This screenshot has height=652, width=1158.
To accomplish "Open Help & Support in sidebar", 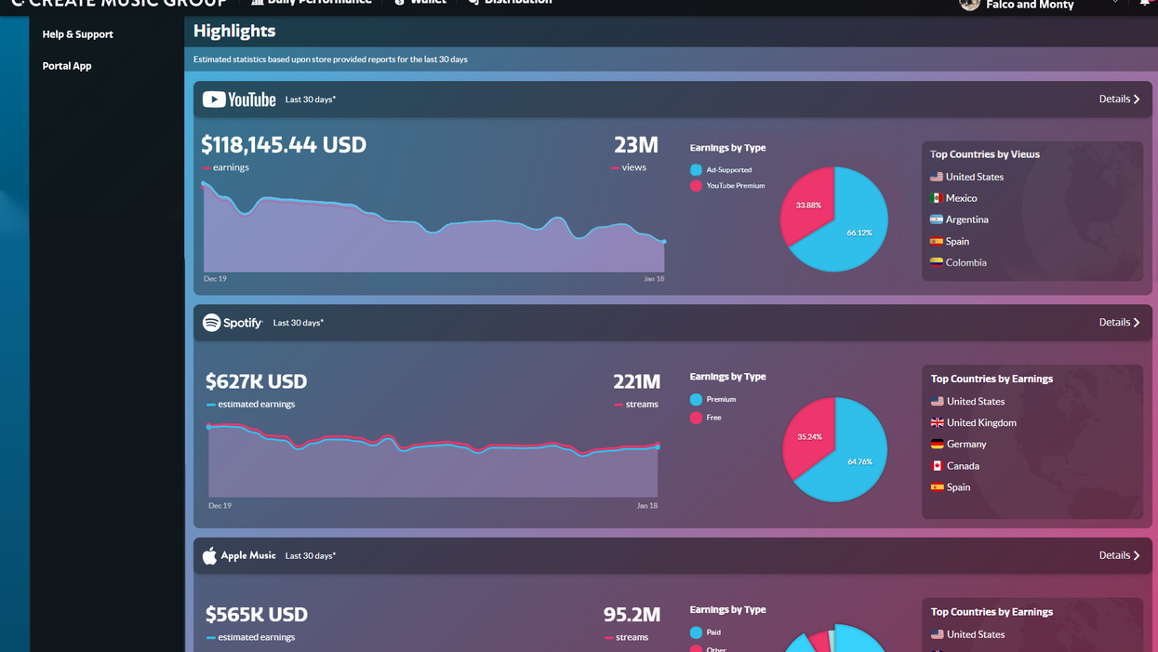I will pos(78,34).
